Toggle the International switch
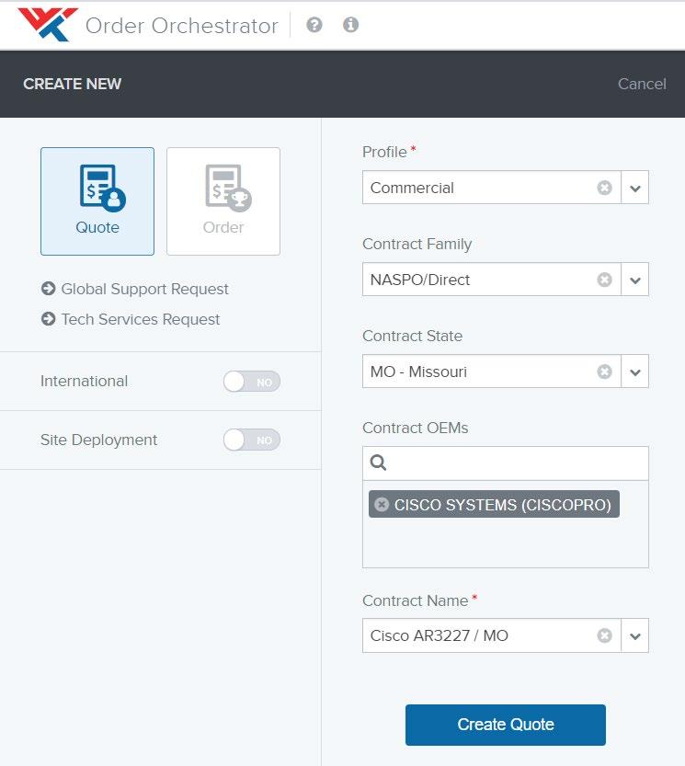Image resolution: width=685 pixels, height=766 pixels. (252, 382)
